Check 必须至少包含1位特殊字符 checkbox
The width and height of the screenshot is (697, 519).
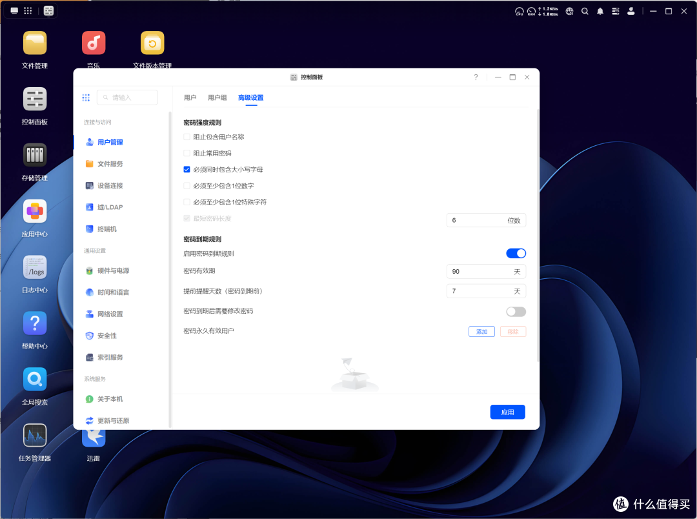tap(187, 202)
